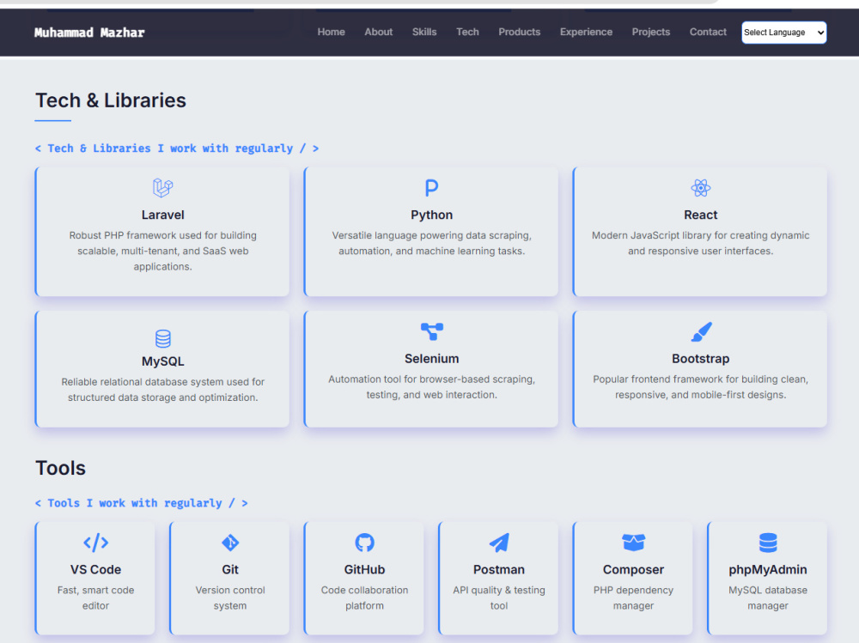This screenshot has width=859, height=643.
Task: Click '< Tech & Libraries I work with regularly / >'
Action: [x=177, y=149]
